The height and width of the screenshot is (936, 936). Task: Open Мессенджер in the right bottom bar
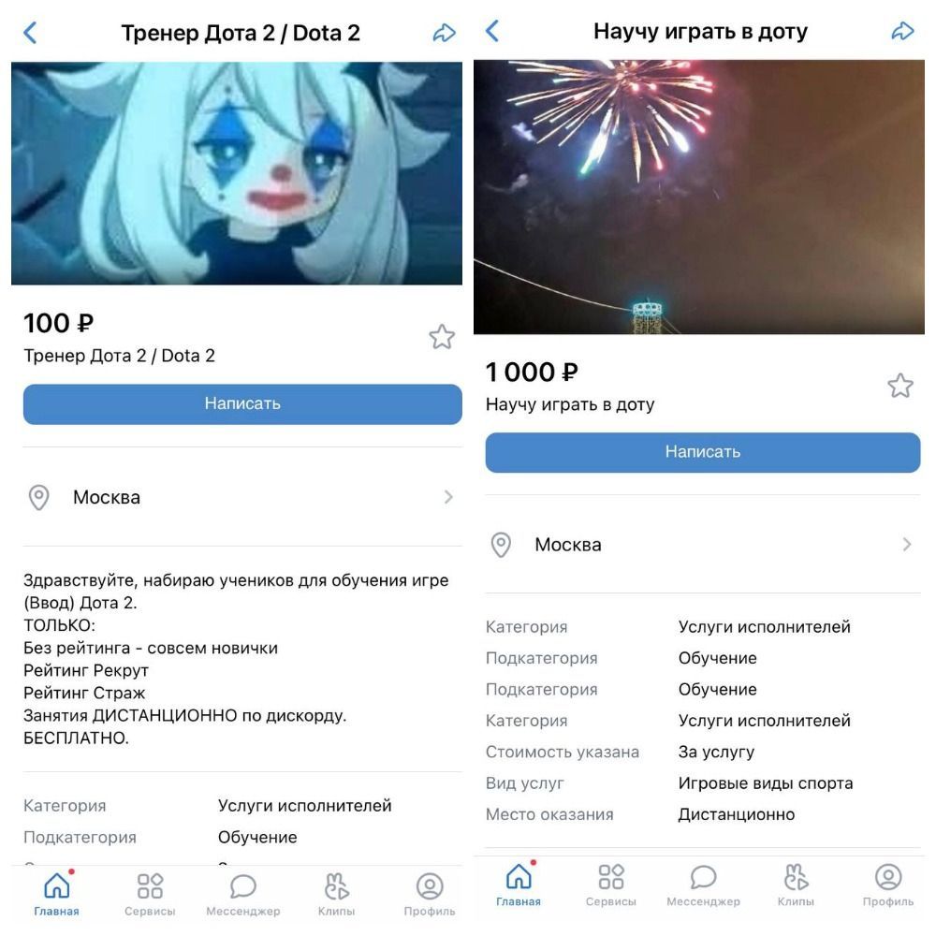[x=703, y=885]
